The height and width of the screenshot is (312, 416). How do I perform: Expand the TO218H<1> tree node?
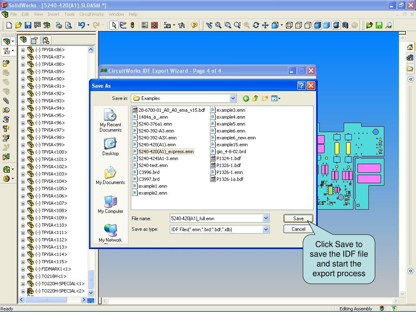[x=23, y=276]
